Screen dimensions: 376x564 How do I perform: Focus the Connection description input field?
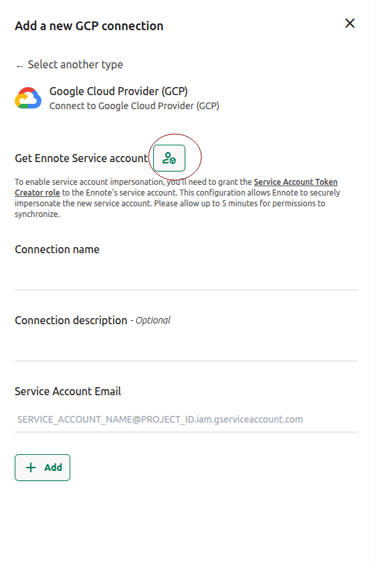pos(186,347)
